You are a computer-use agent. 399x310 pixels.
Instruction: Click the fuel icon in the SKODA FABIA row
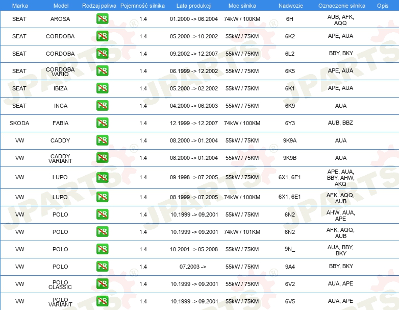(102, 123)
